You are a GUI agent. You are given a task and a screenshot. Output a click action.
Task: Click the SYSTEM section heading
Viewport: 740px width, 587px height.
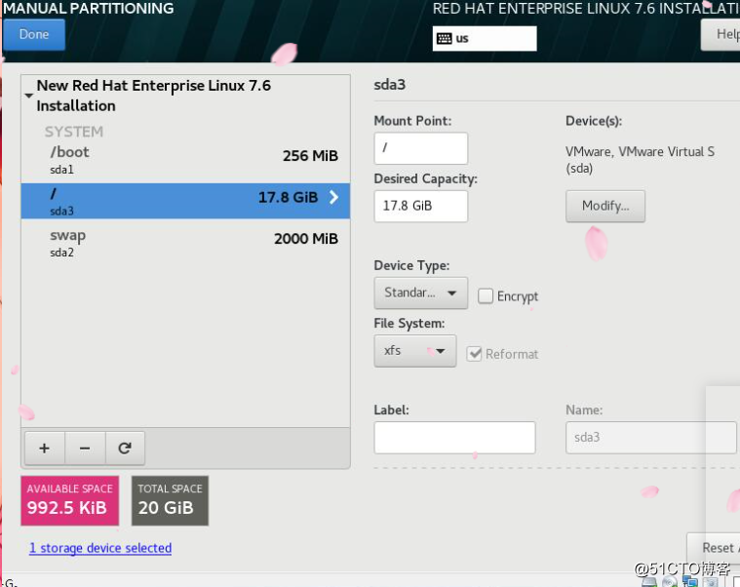pyautogui.click(x=74, y=132)
